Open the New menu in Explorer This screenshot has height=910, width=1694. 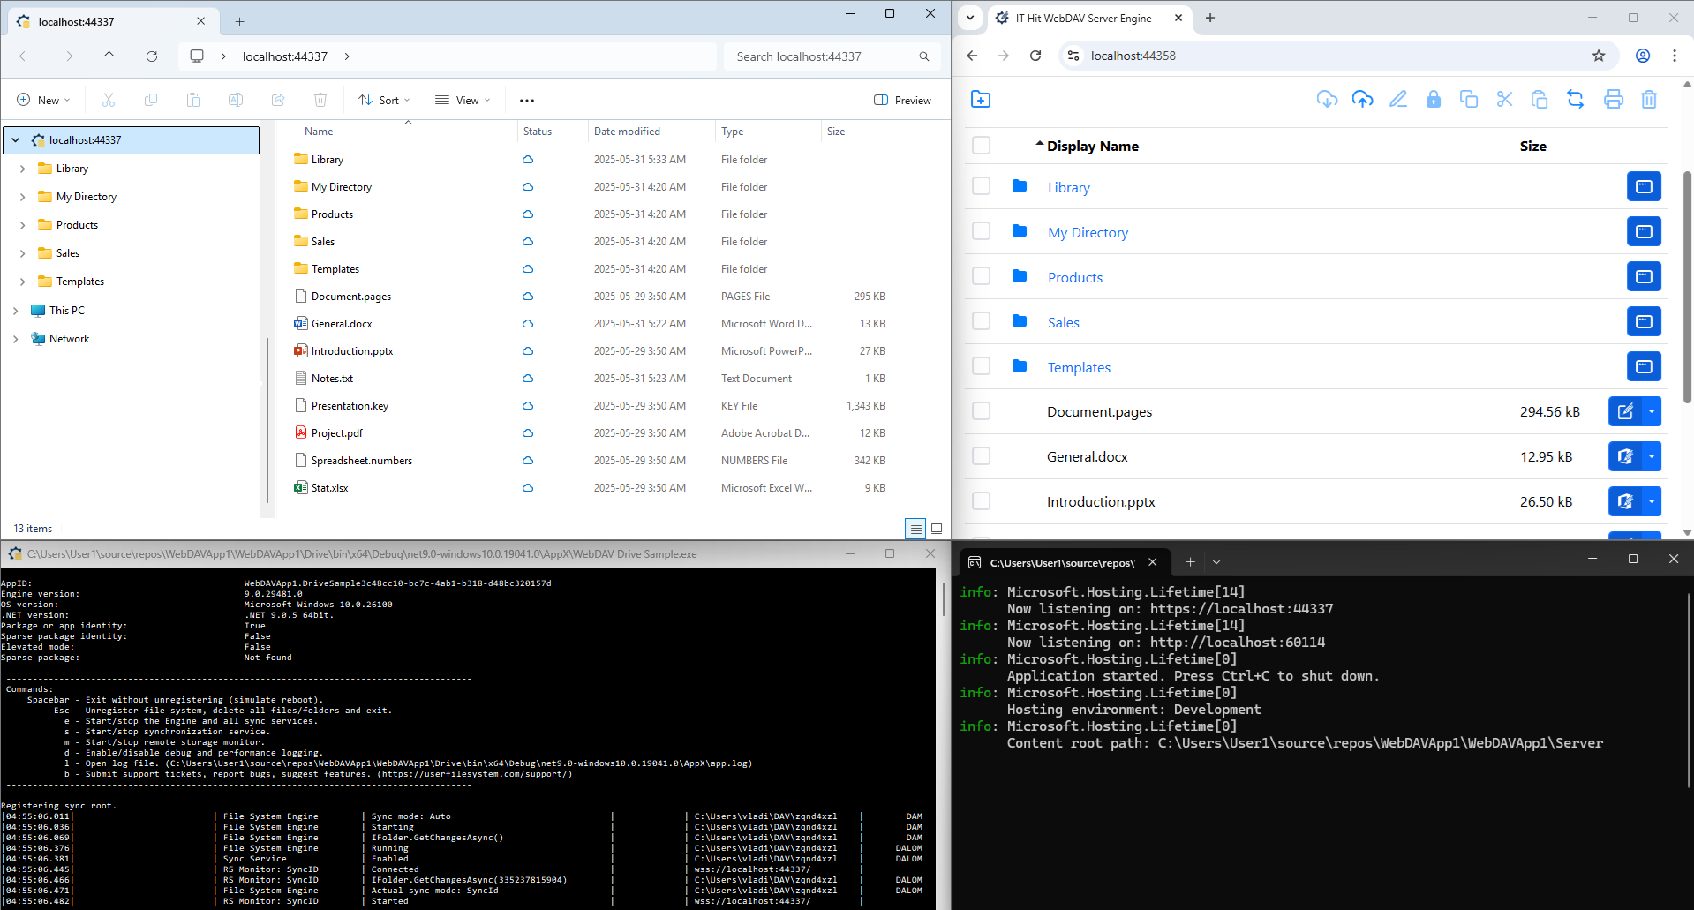tap(43, 101)
